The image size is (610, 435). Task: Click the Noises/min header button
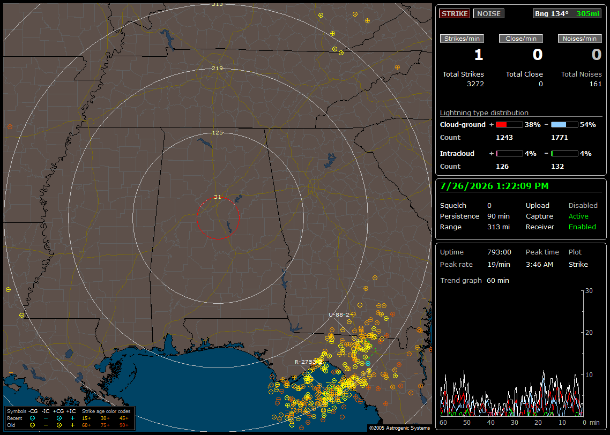tap(579, 39)
